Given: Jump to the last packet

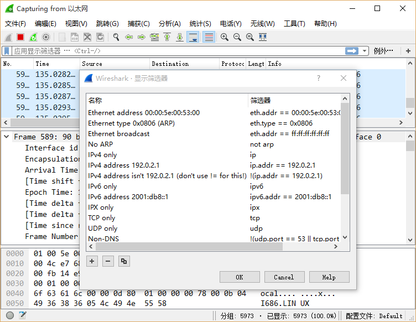Looking at the screenshot, I should point(180,37).
